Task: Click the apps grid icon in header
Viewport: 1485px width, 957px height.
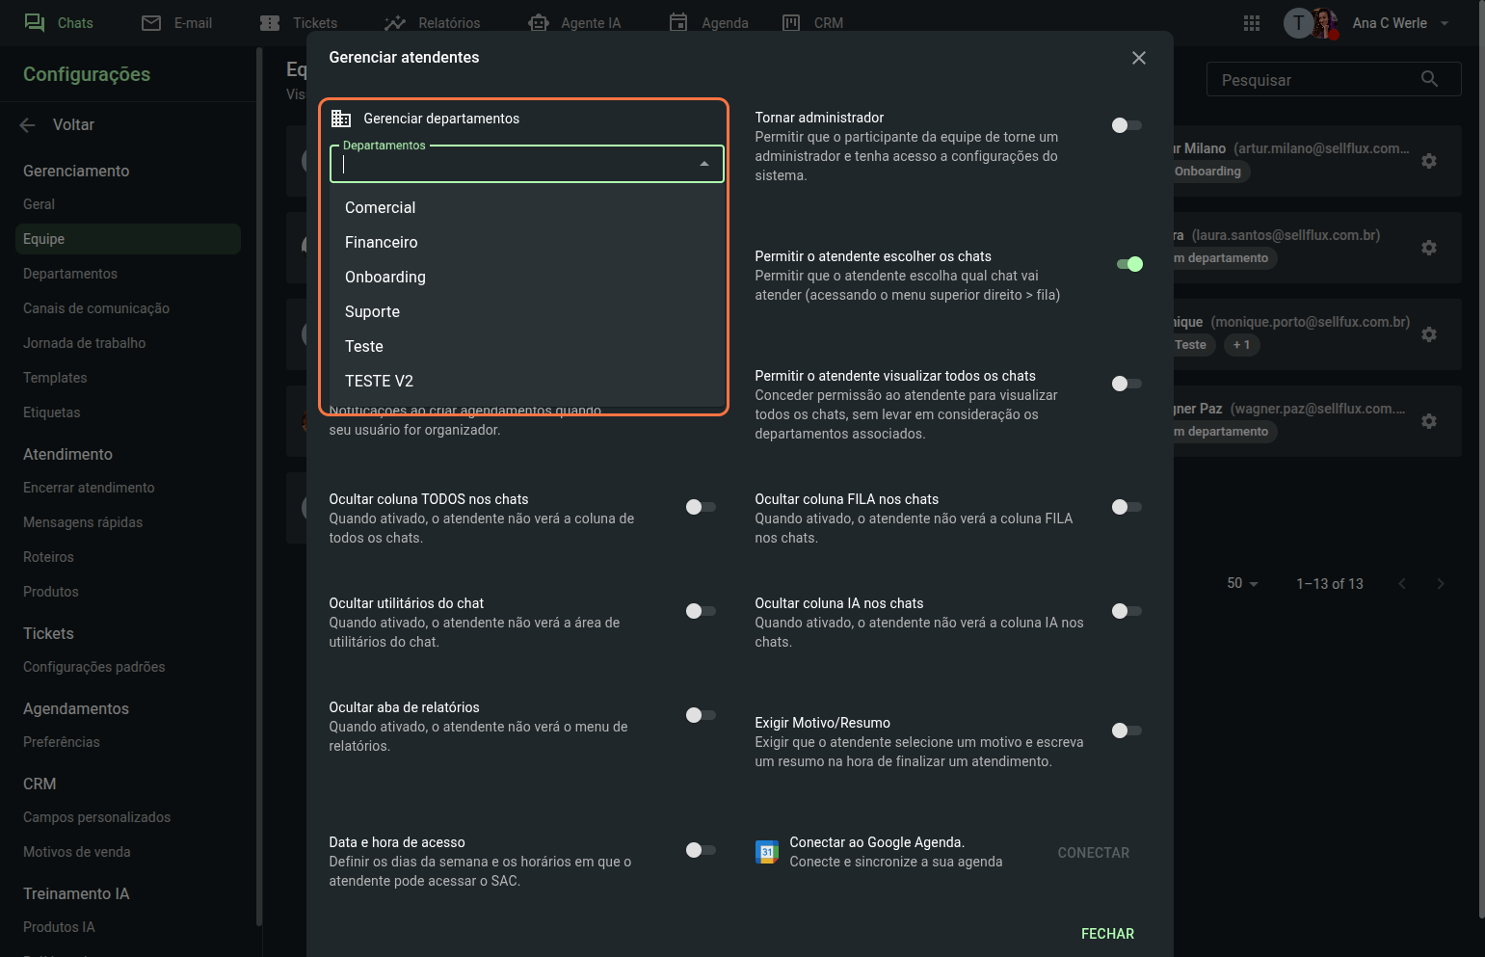Action: pos(1252,23)
